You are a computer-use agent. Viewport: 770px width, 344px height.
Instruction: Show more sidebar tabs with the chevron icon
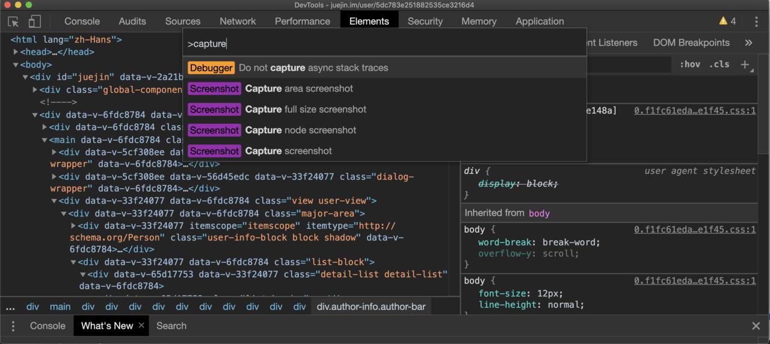[x=748, y=43]
